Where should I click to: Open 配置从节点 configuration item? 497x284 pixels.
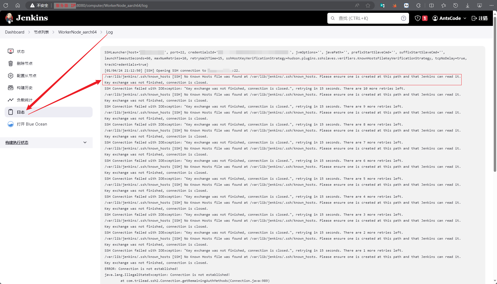48,76
